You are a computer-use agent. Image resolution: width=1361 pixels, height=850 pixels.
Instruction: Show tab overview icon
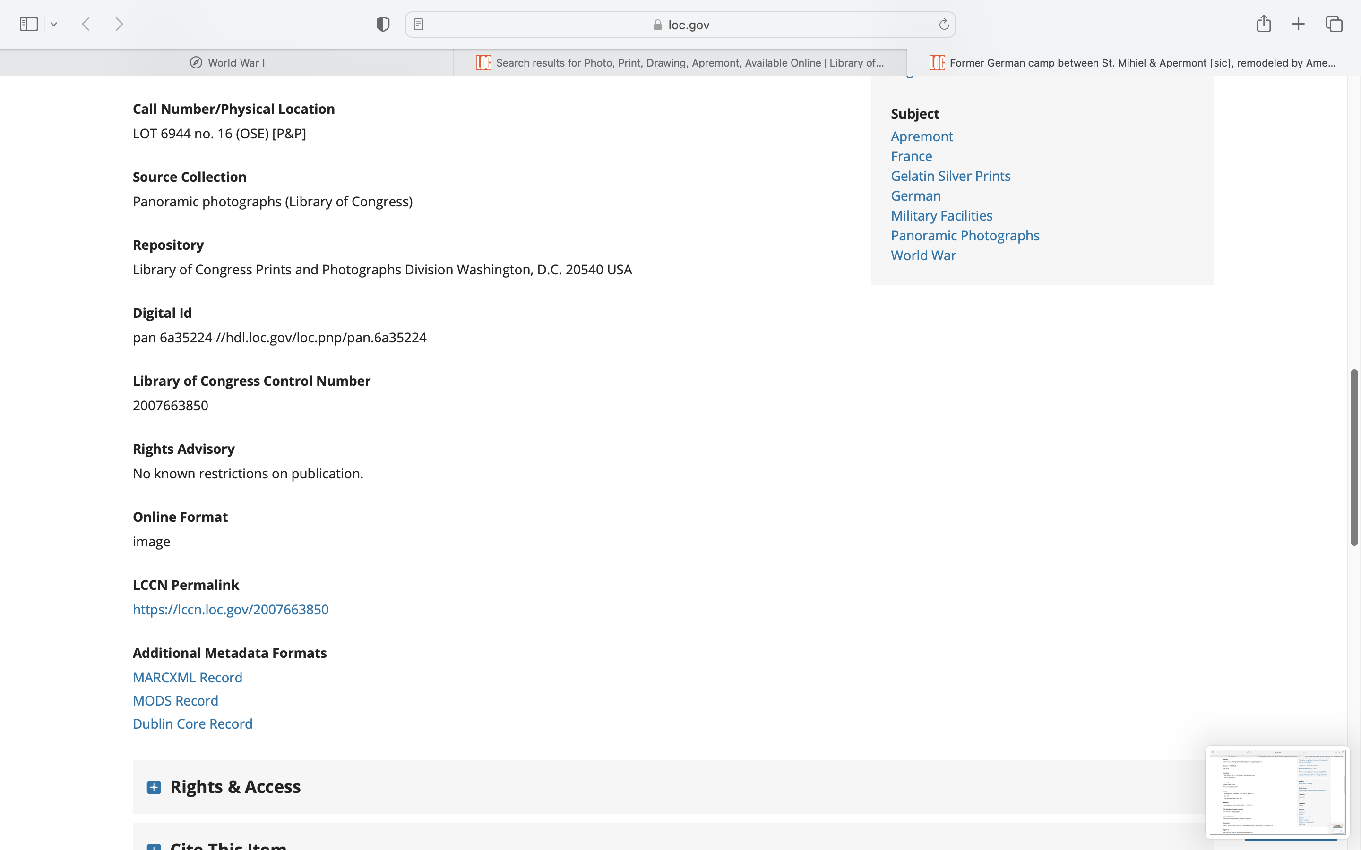(1334, 24)
